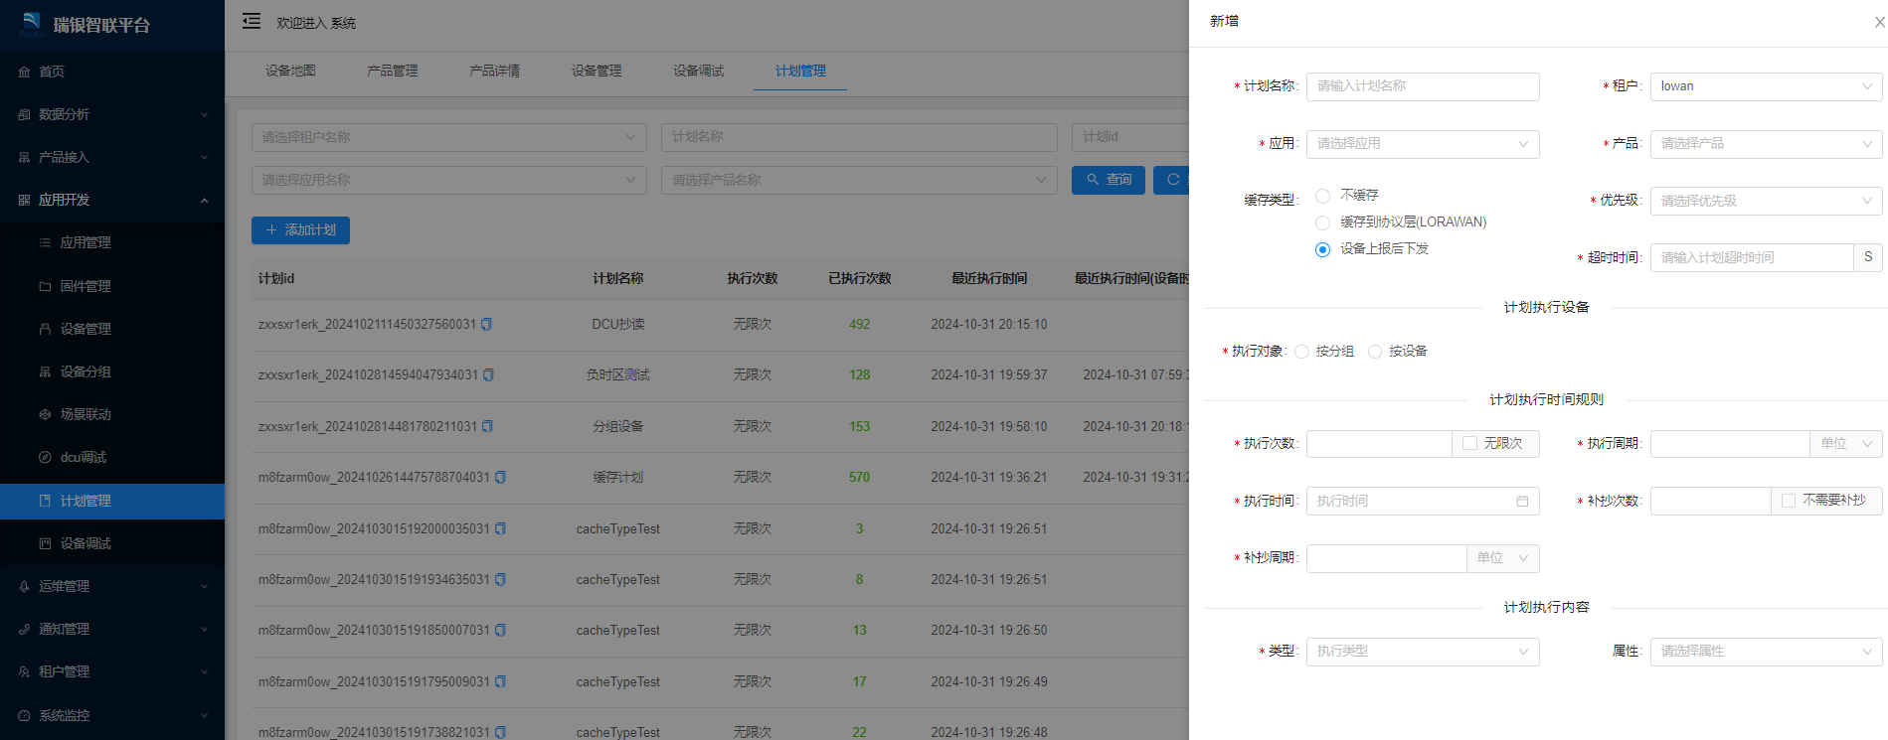Screen dimensions: 1888x740
Task: Open the 请选择应用 dropdown
Action: point(1423,144)
